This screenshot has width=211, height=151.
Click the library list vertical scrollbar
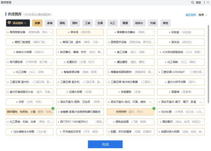pyautogui.click(x=208, y=64)
